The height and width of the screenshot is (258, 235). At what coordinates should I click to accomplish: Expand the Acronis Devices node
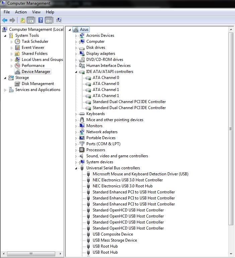pyautogui.click(x=76, y=36)
